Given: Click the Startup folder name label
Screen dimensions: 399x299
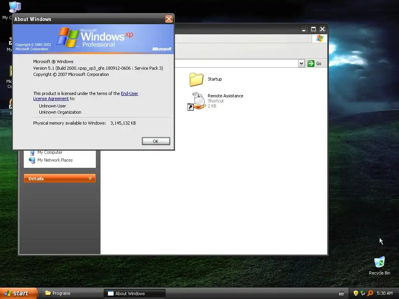Looking at the screenshot, I should tap(215, 79).
